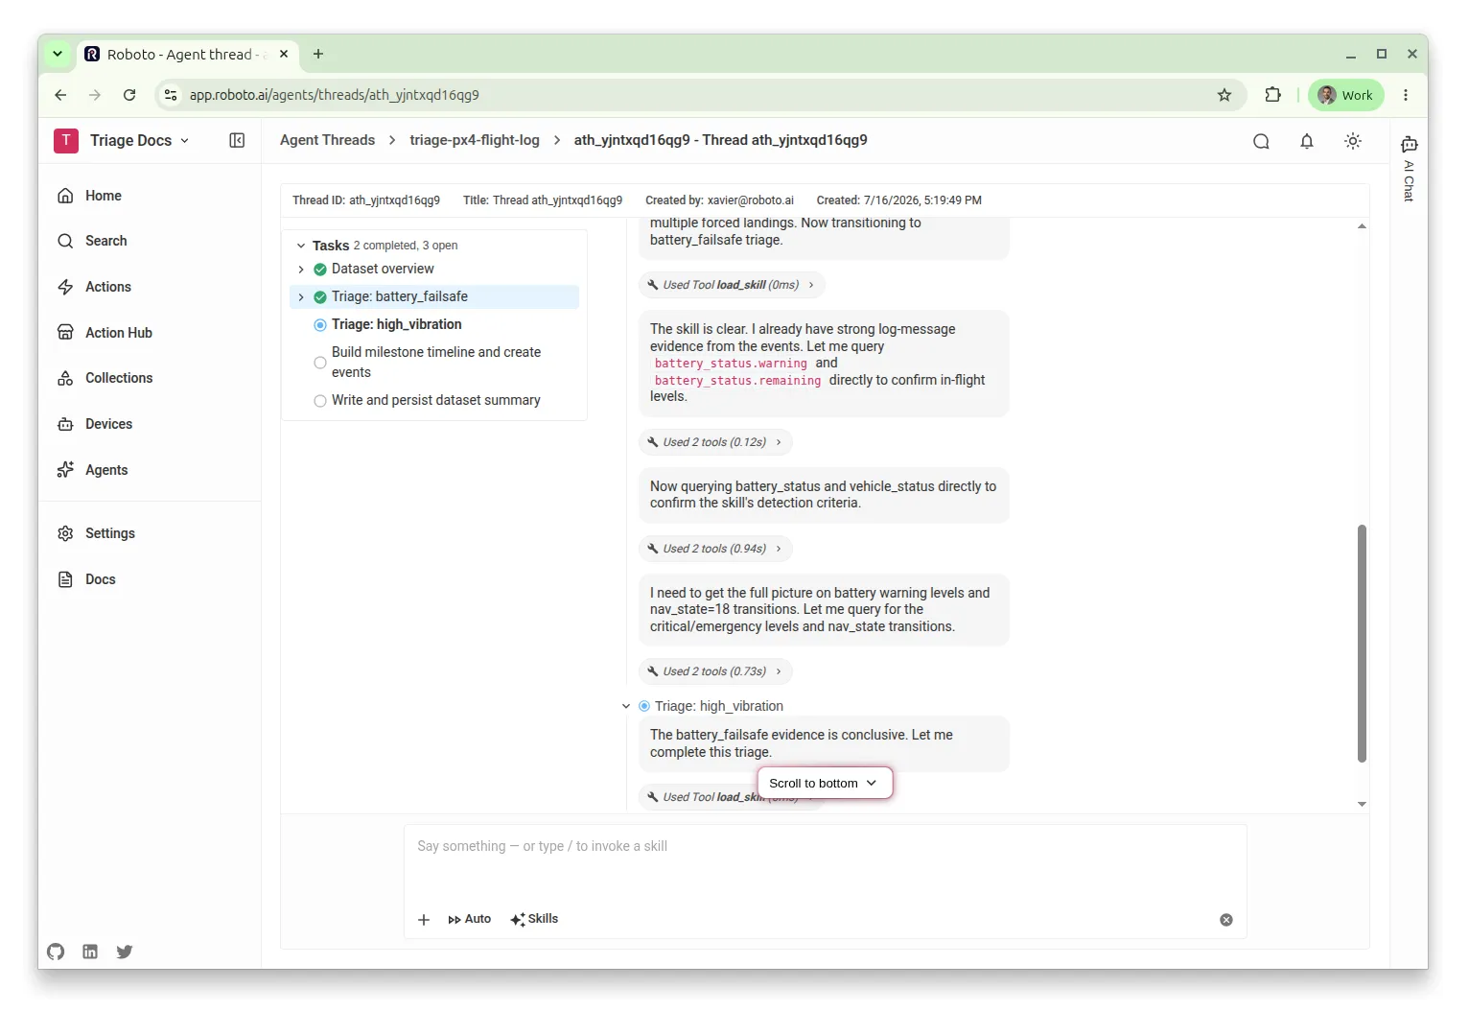This screenshot has height=1011, width=1469.
Task: Collapse the left sidebar panel icon
Action: [x=237, y=140]
